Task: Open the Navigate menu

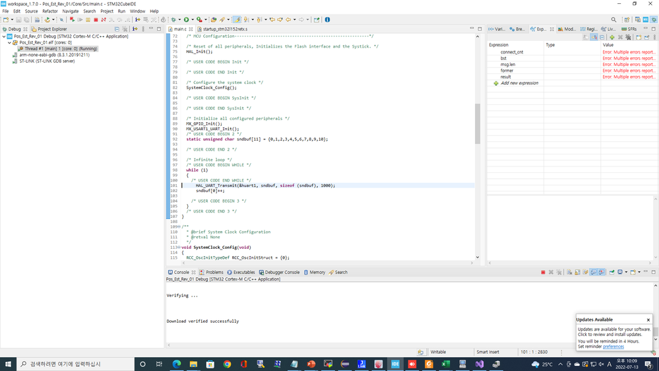Action: click(x=70, y=11)
